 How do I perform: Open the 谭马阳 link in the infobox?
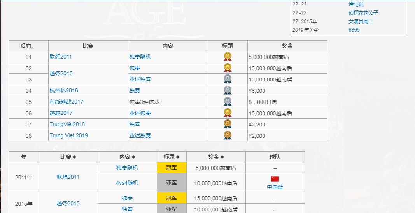356,4
